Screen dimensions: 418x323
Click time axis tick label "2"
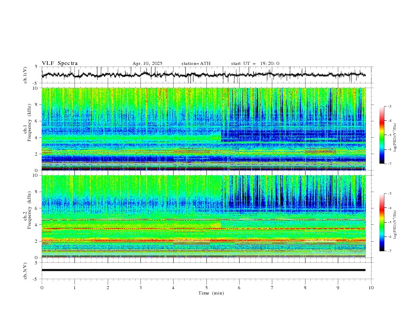click(x=108, y=288)
